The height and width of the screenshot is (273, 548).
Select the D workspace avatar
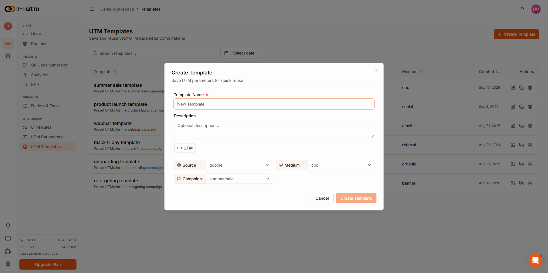click(x=8, y=26)
